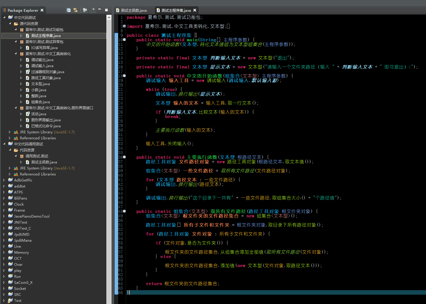Click the 'break;' statement in the editor
The image size is (426, 304).
coord(173,116)
